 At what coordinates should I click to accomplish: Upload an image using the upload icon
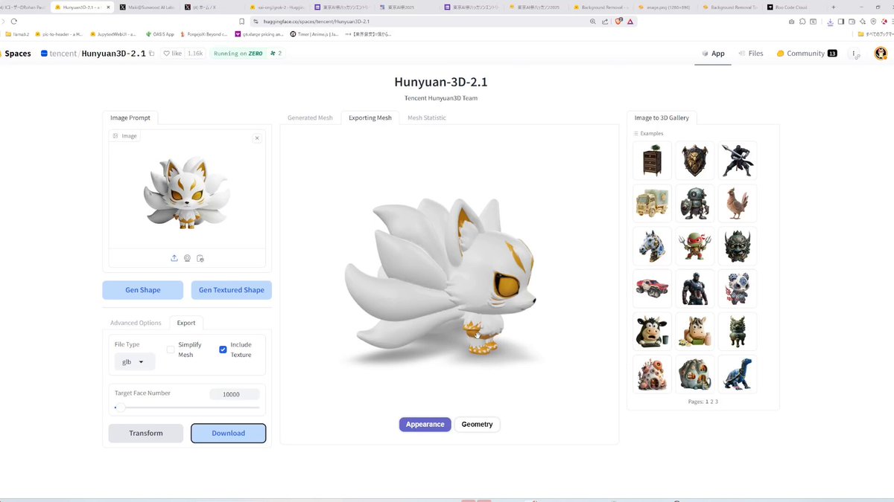point(174,258)
